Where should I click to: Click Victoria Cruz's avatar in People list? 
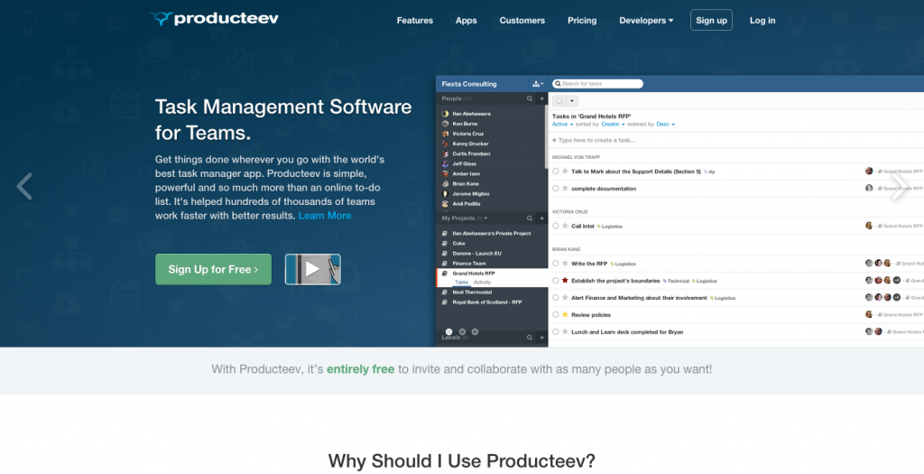coord(446,134)
